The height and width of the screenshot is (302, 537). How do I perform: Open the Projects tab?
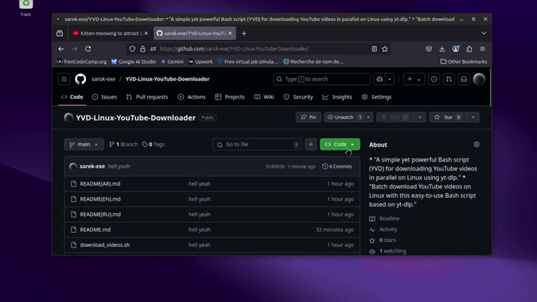coord(229,97)
